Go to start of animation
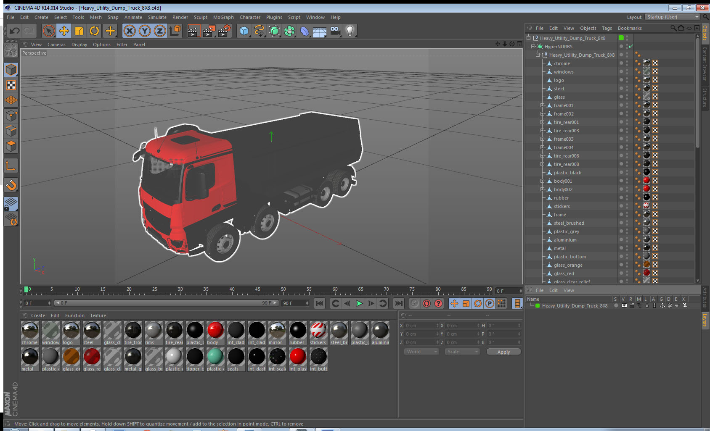The height and width of the screenshot is (431, 710). pyautogui.click(x=320, y=303)
